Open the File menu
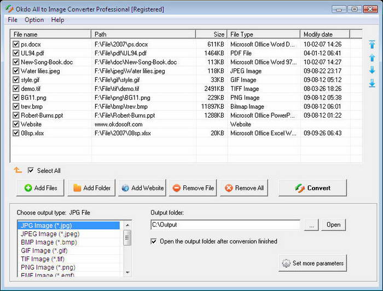 coord(13,20)
